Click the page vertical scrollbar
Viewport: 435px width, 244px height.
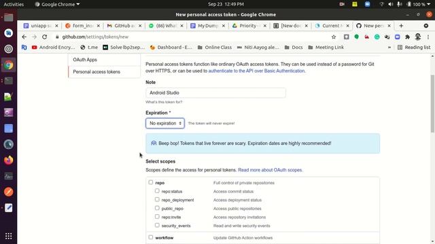tap(432, 104)
